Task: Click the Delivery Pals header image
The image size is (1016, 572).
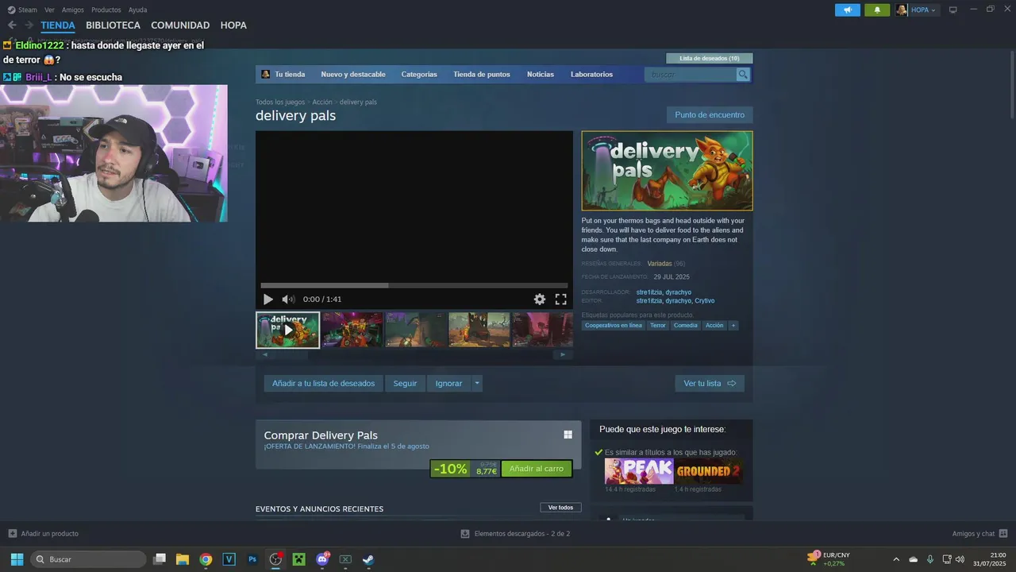Action: click(x=667, y=171)
